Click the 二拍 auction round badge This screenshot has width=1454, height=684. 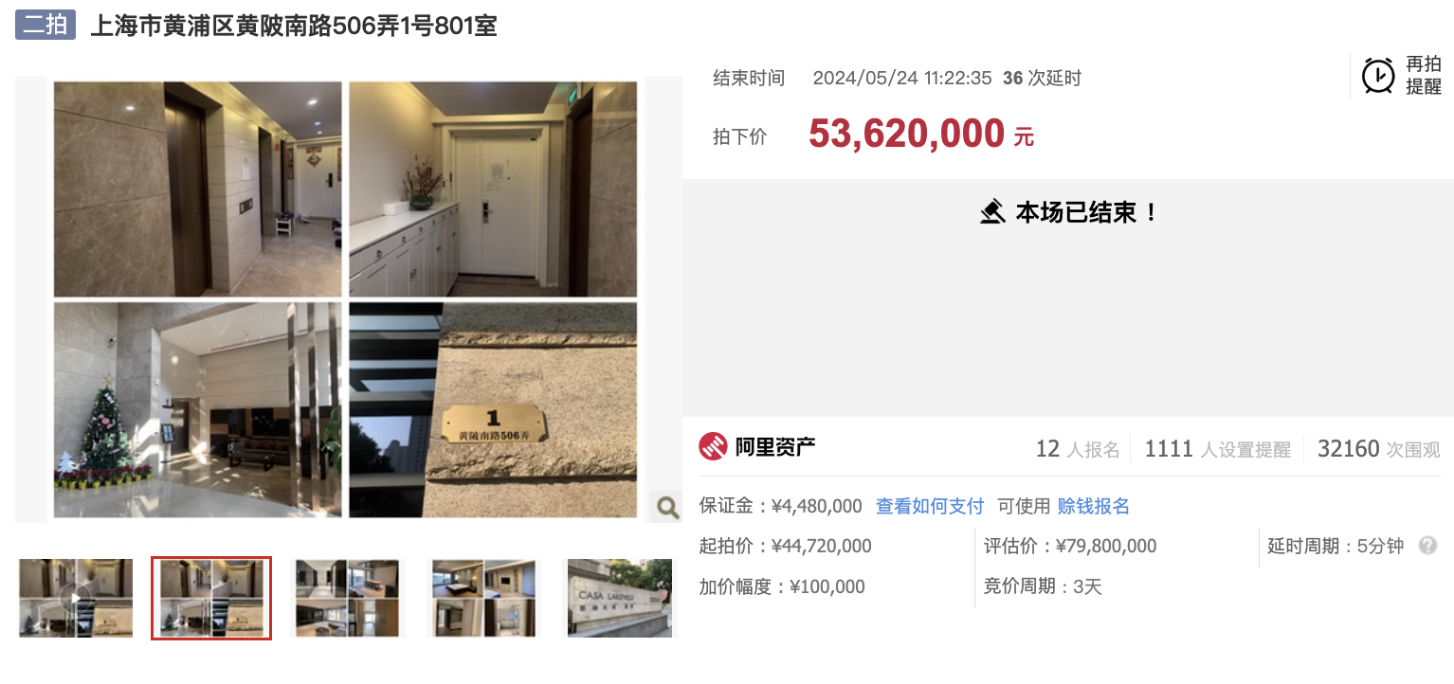click(45, 26)
